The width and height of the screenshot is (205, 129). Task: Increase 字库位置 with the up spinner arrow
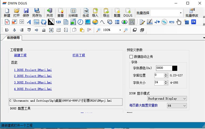(166, 74)
